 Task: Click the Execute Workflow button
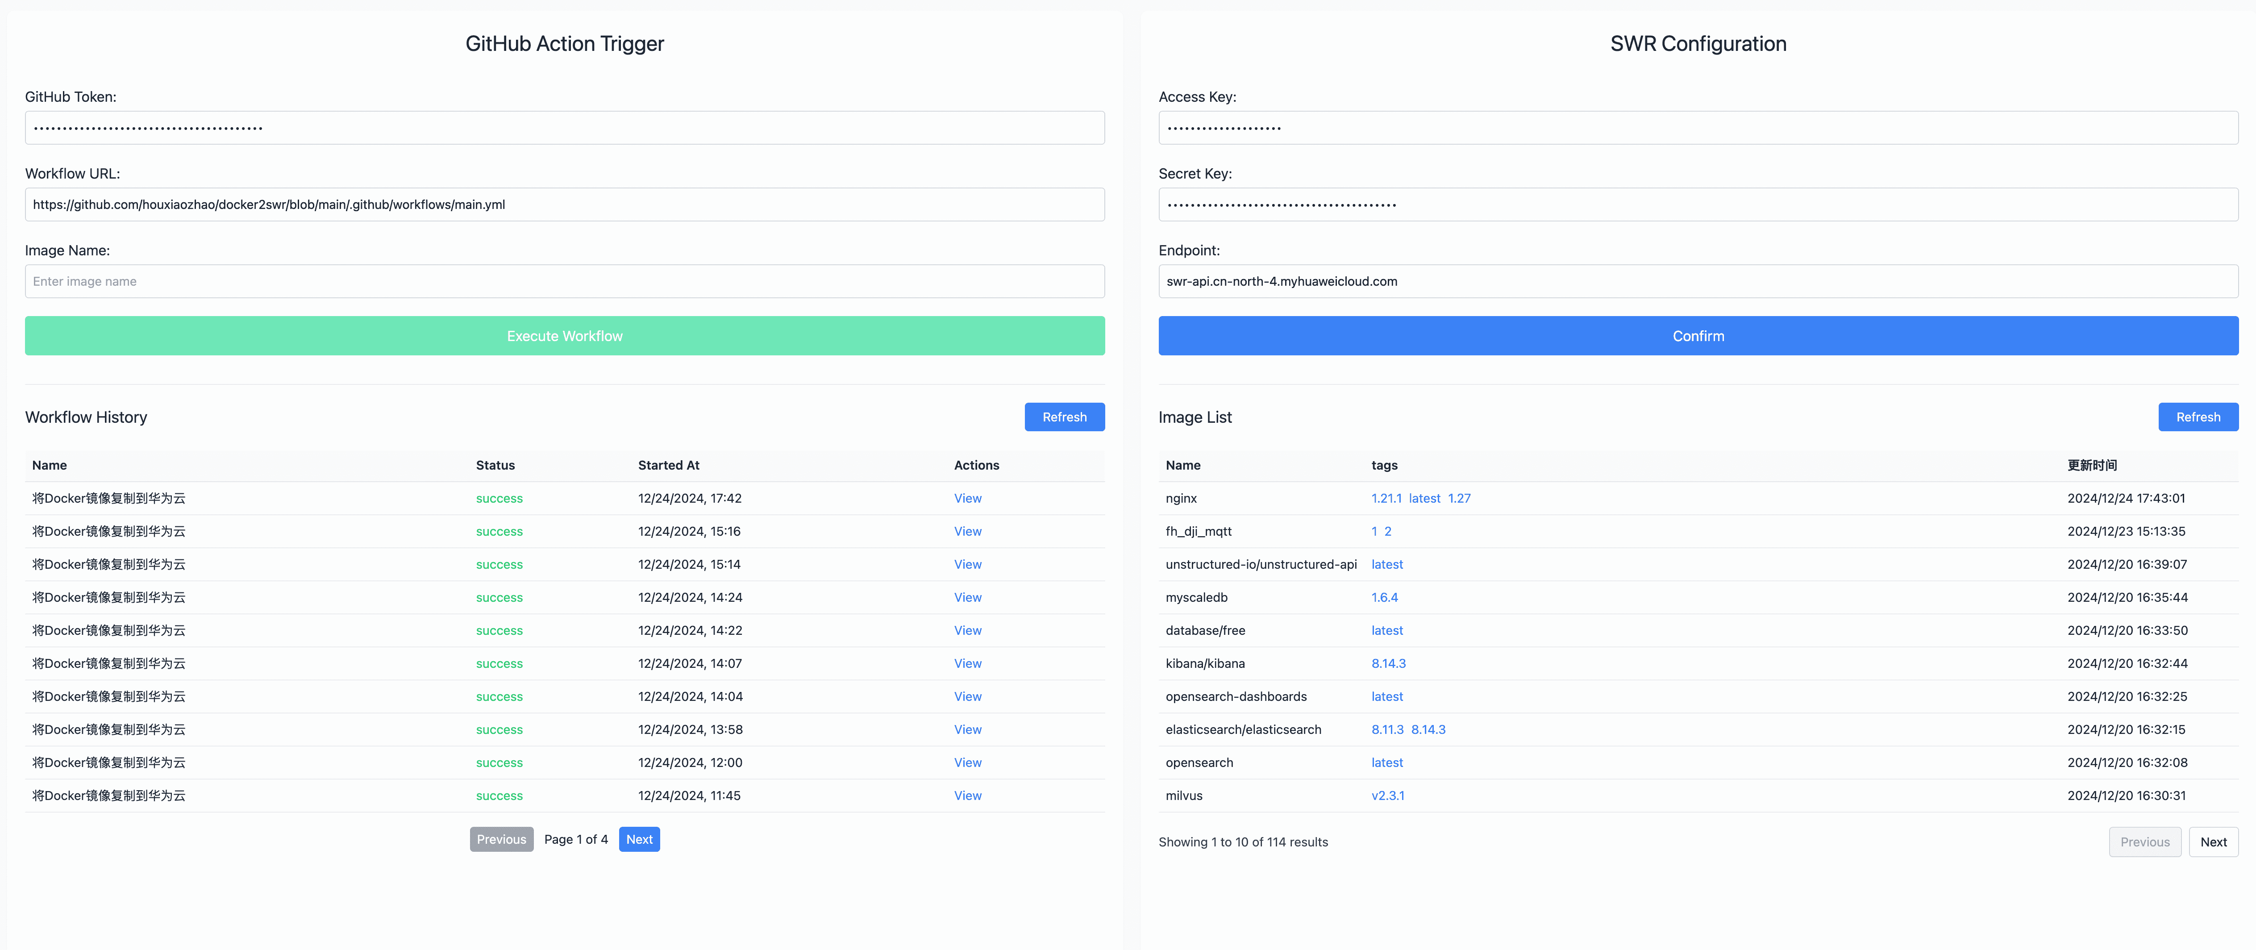tap(564, 336)
